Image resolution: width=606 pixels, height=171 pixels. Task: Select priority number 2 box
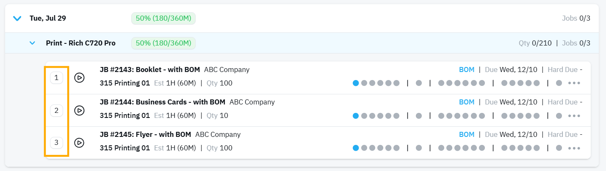[56, 111]
